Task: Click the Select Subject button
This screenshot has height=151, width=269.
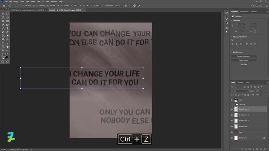Action: 244,60
